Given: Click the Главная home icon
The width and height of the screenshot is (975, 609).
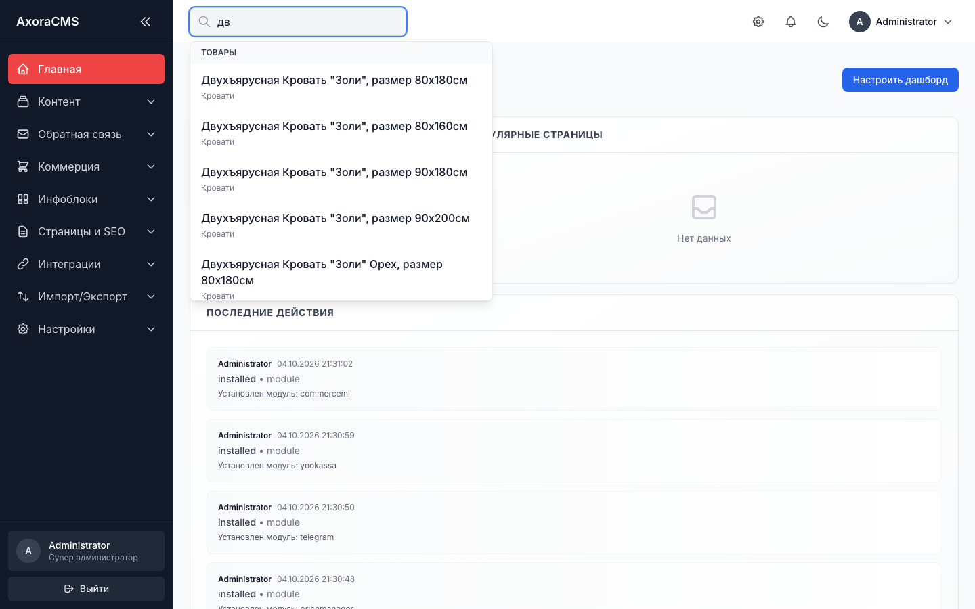Looking at the screenshot, I should pyautogui.click(x=23, y=69).
